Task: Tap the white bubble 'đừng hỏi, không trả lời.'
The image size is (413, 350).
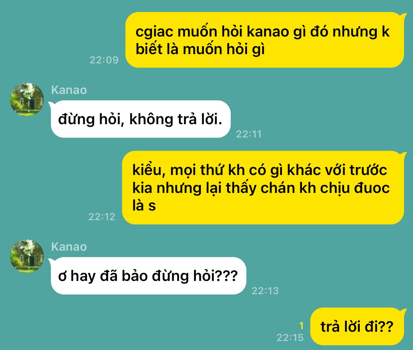Action: tap(140, 119)
